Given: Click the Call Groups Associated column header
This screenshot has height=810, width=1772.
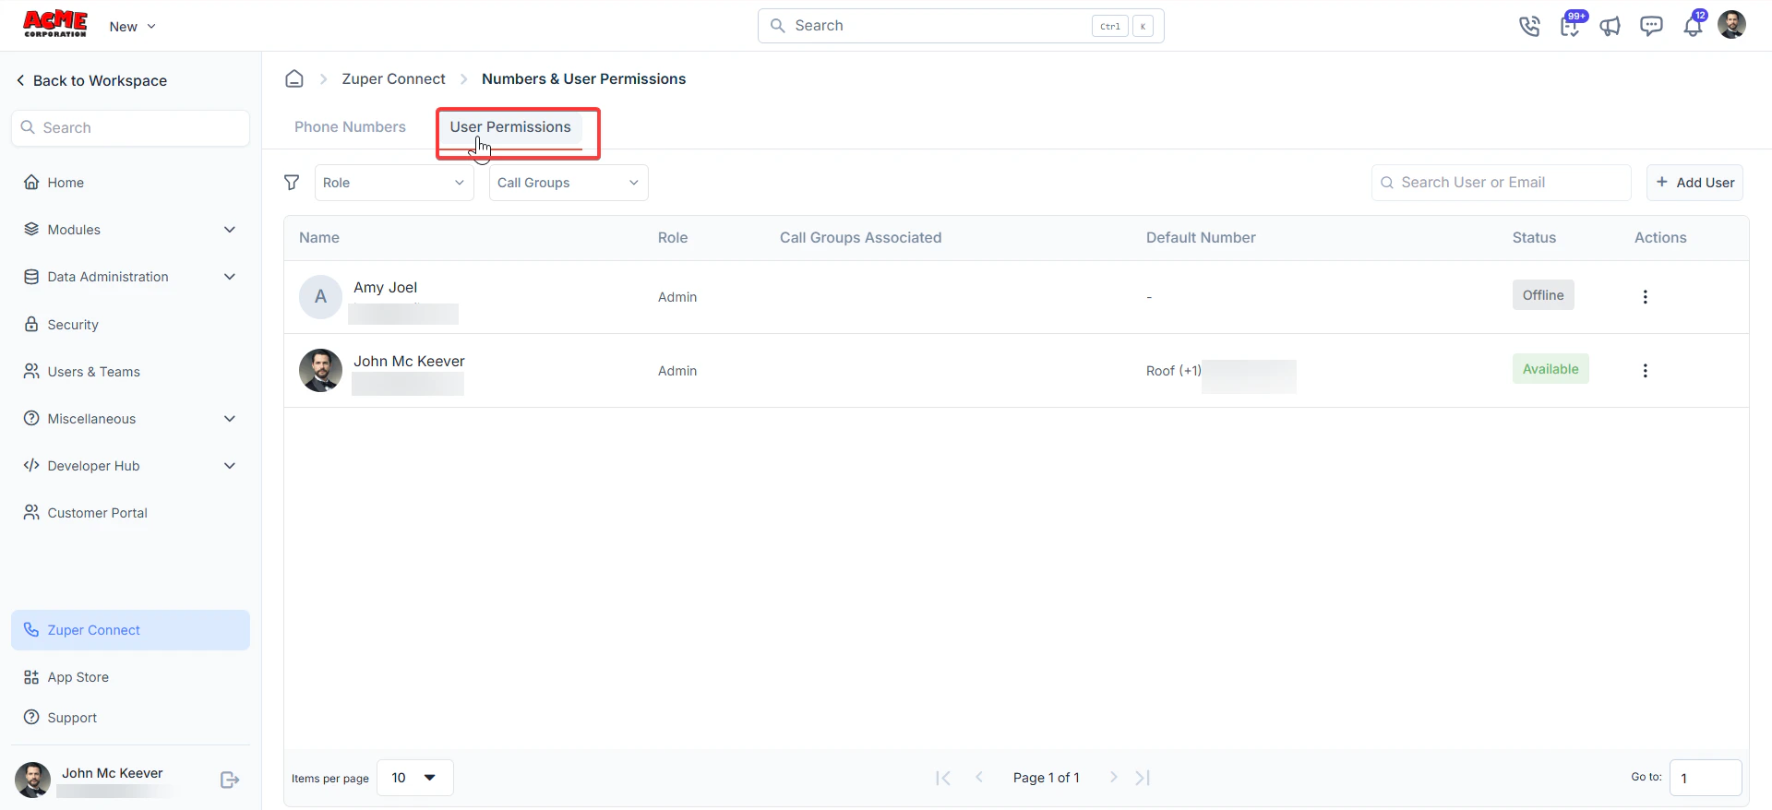Looking at the screenshot, I should click(x=860, y=238).
